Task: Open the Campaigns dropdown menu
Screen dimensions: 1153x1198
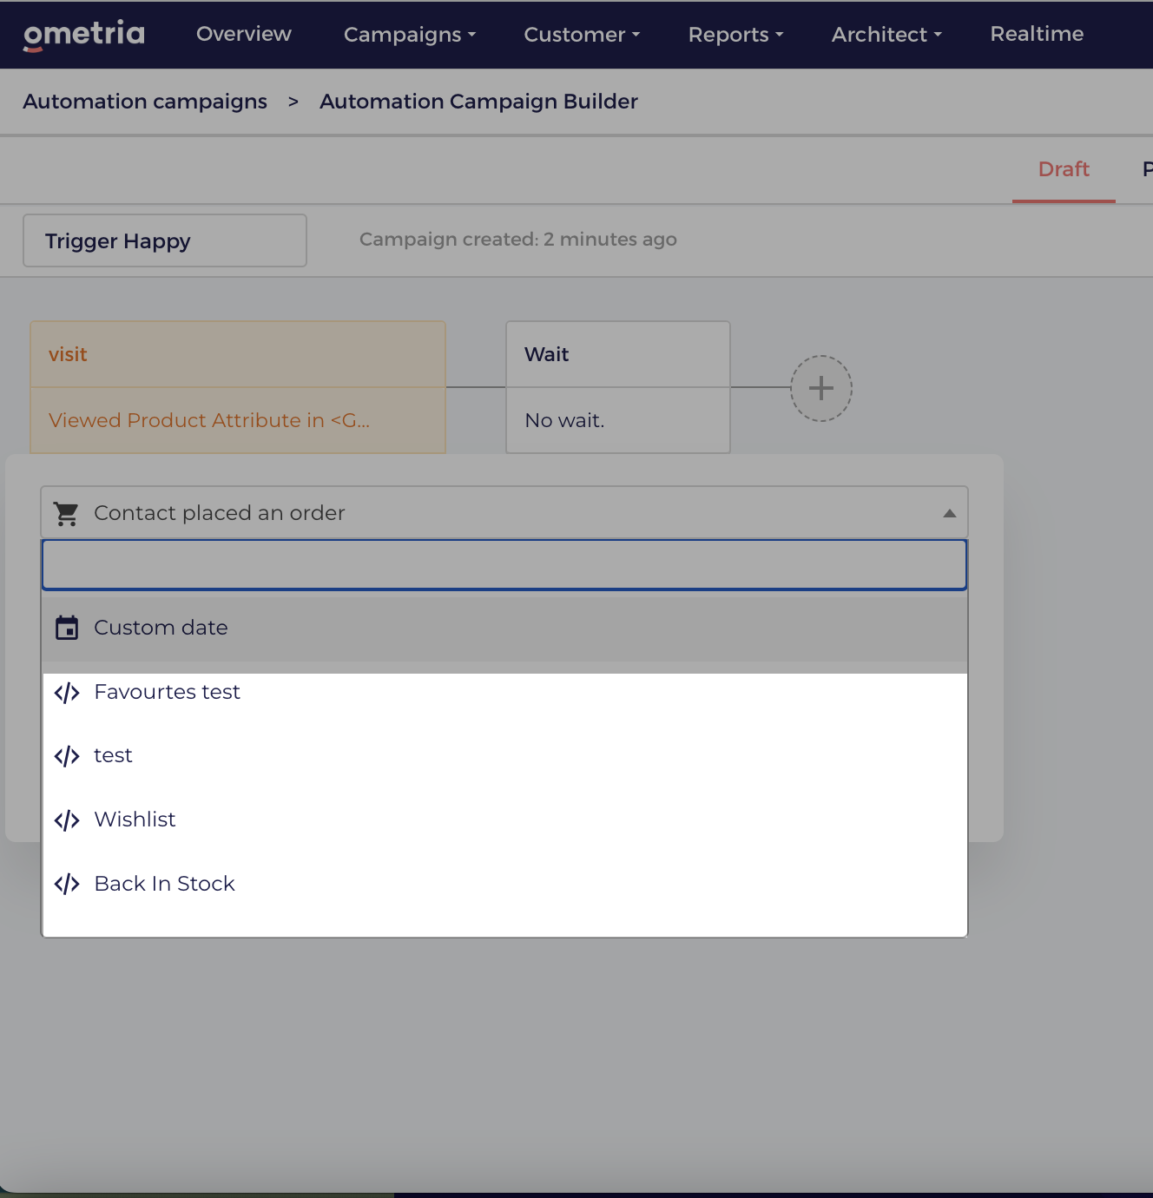Action: (x=410, y=35)
